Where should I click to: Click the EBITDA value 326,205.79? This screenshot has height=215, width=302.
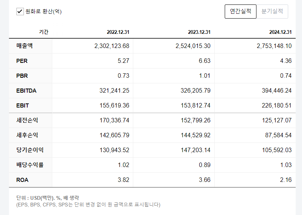click(196, 91)
